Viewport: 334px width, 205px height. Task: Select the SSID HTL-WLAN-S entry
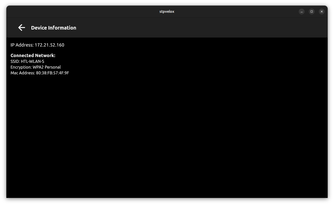[27, 61]
